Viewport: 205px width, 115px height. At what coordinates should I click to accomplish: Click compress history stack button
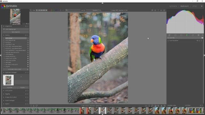[x=14, y=69]
